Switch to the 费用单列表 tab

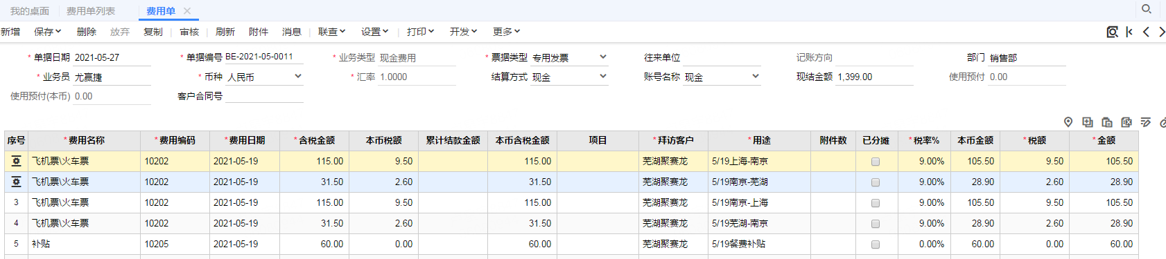[91, 11]
